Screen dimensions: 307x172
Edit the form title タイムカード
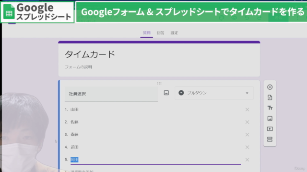(x=90, y=54)
